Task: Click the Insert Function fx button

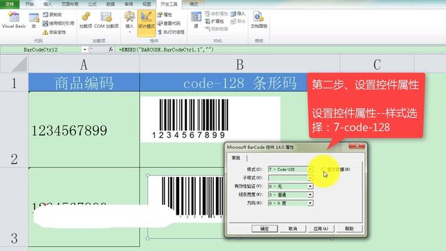Action: pyautogui.click(x=111, y=50)
